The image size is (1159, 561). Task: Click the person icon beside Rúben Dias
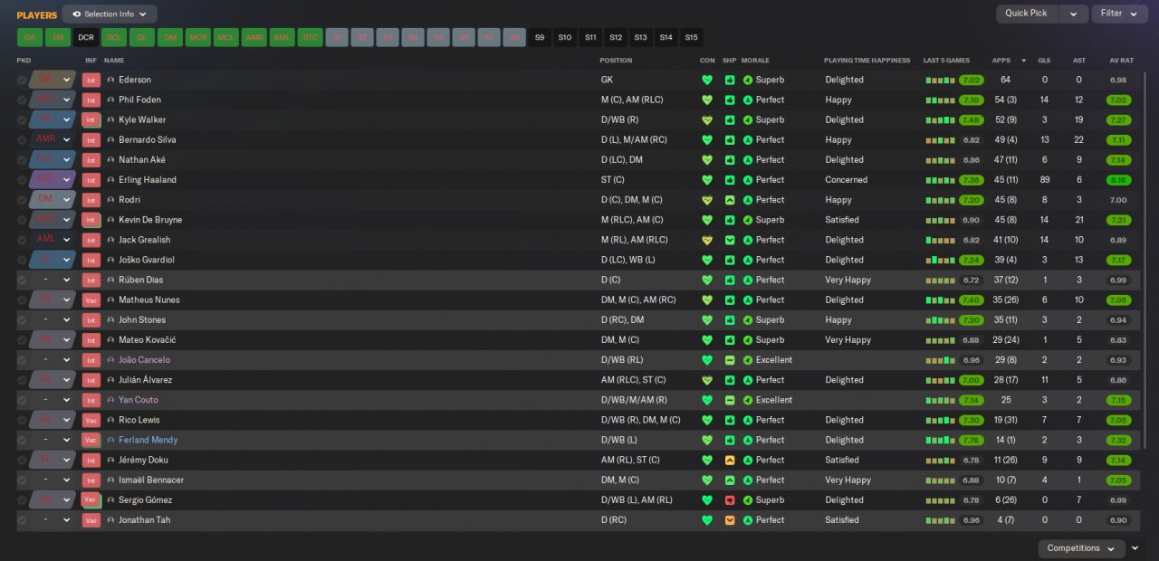[110, 280]
